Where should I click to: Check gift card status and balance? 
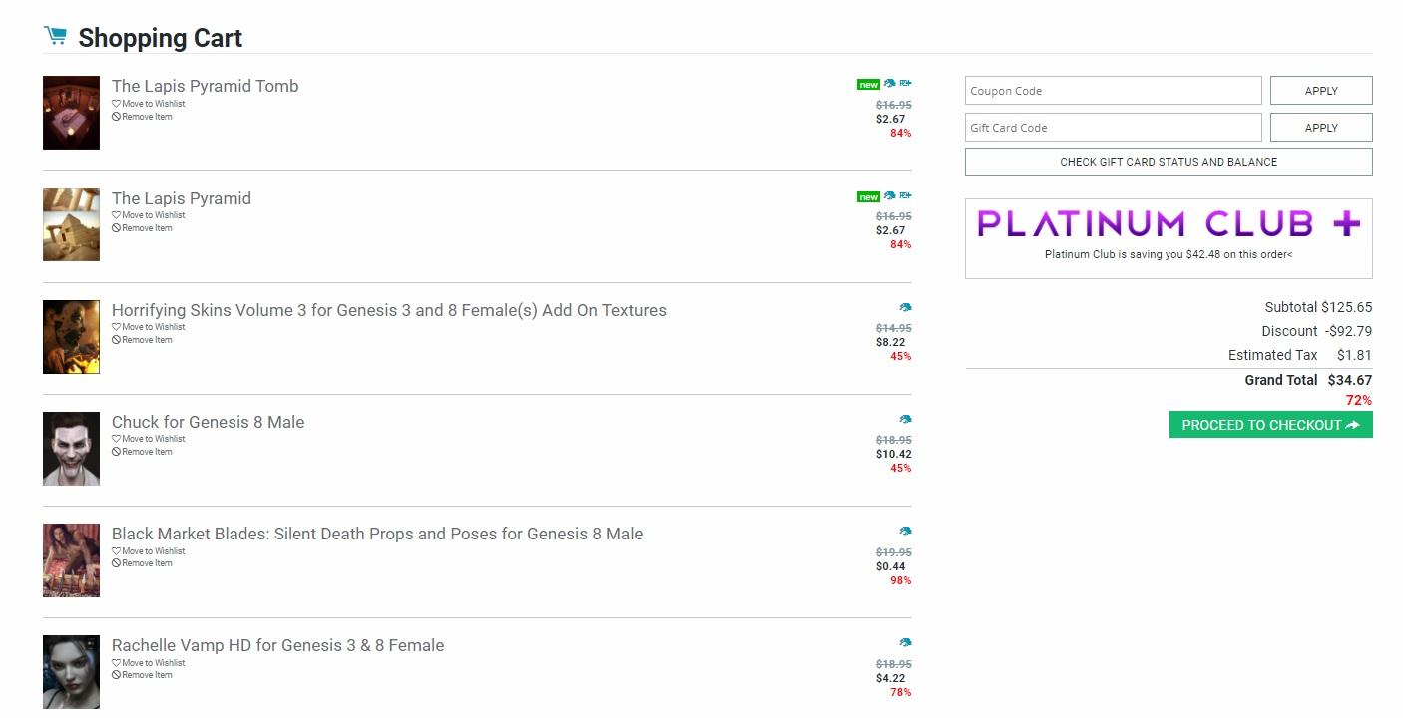click(x=1168, y=162)
